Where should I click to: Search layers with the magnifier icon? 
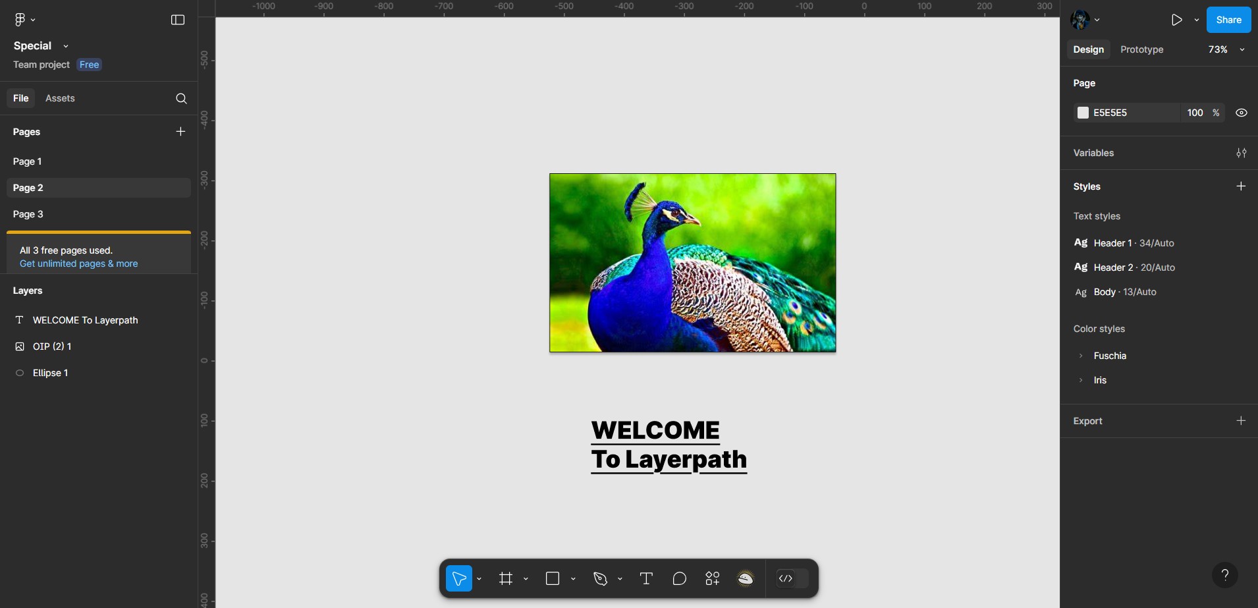tap(181, 98)
